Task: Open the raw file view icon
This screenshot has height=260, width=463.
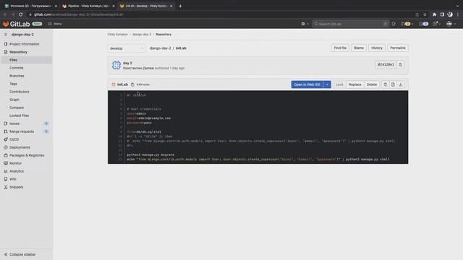Action: click(x=393, y=84)
